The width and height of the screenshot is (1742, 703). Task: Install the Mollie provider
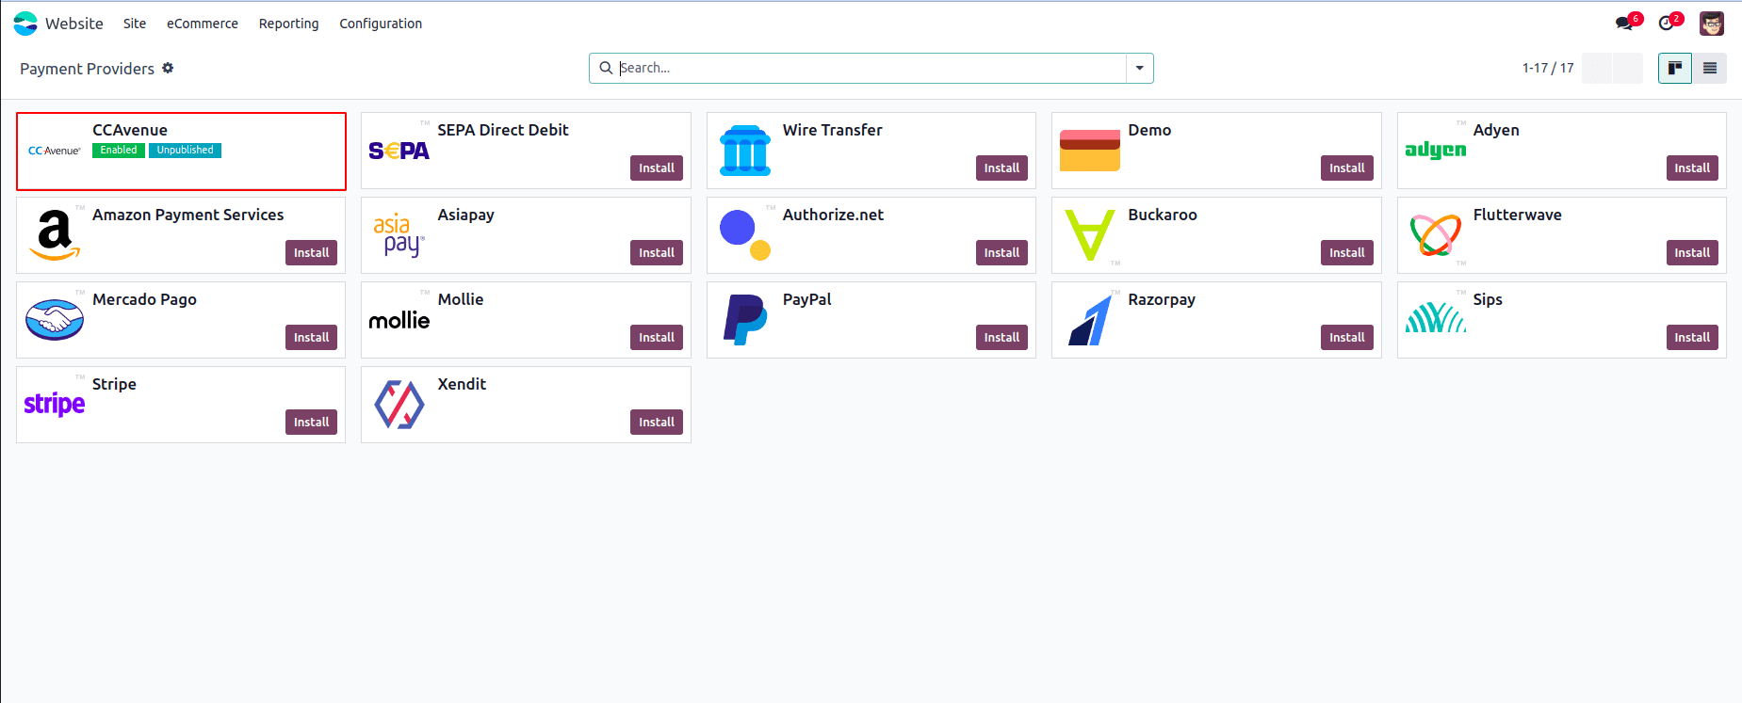click(x=657, y=337)
